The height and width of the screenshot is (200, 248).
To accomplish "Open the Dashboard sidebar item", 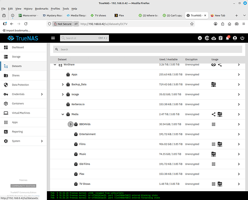I will [x=24, y=47].
